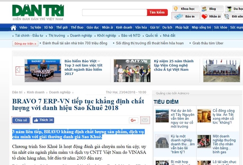Open Nhân ái heart shortcut
This screenshot has height=165, width=243.
211,16
